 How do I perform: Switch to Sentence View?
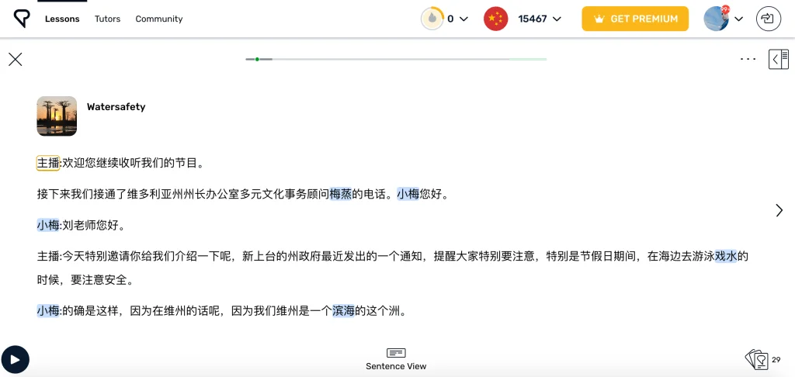(396, 358)
